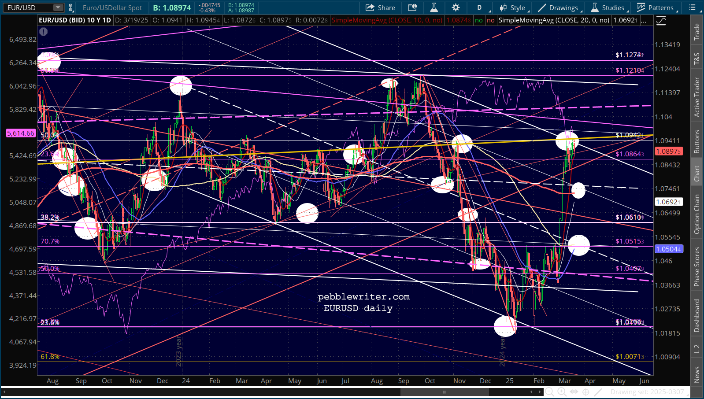Click the red 1.08975 price axis marker
This screenshot has height=399, width=704.
669,151
